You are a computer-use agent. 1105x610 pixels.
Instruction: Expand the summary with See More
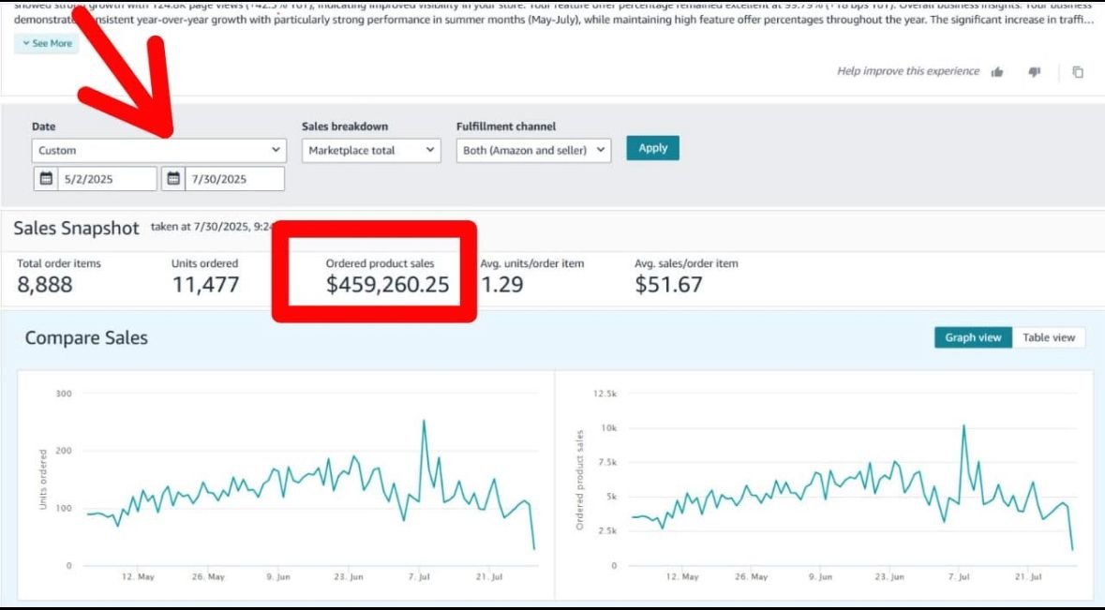46,43
